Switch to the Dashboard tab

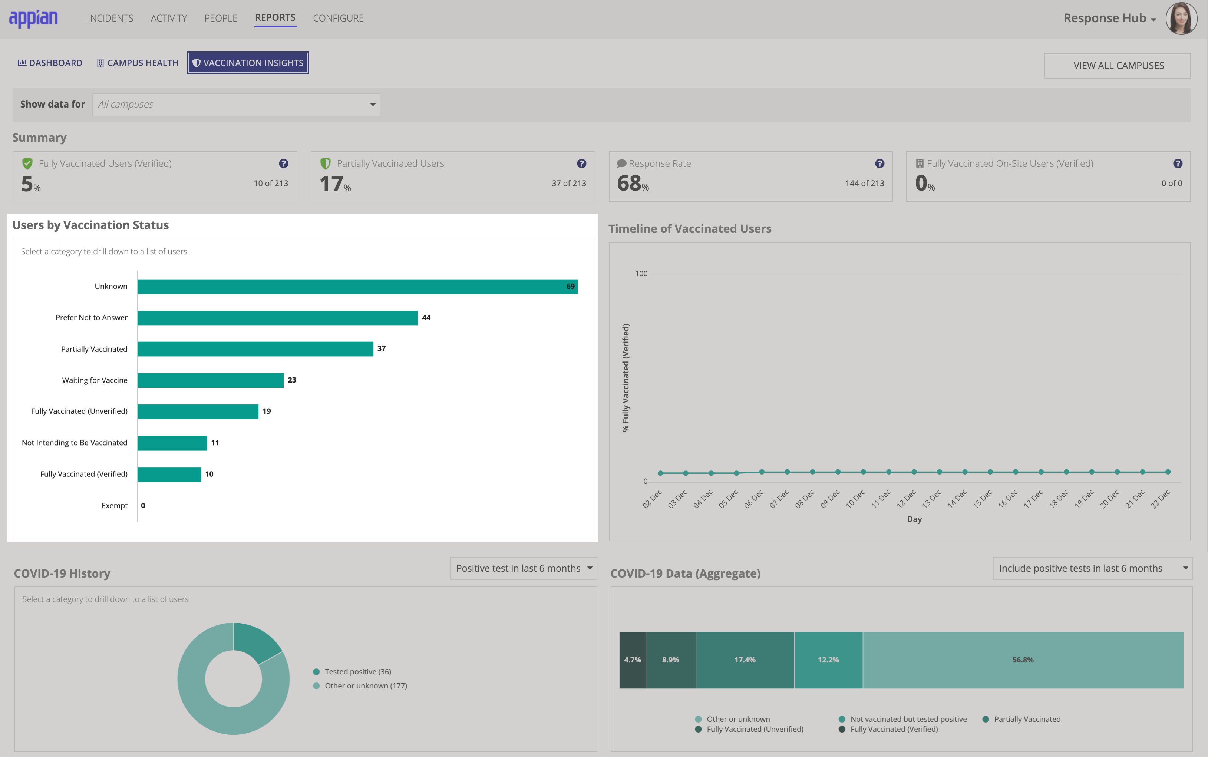click(x=50, y=63)
